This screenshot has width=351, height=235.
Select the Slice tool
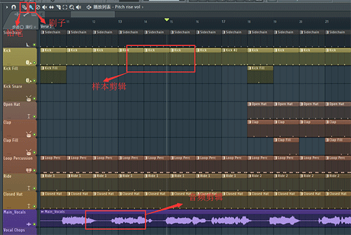[58, 7]
